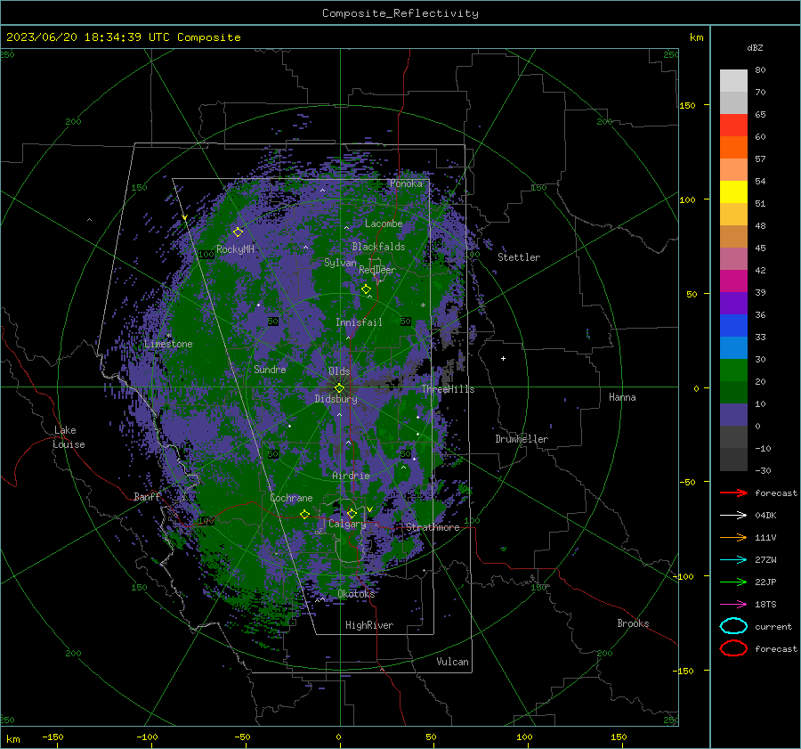This screenshot has height=749, width=801.
Task: Click the Composite_Reflectivity title text
Action: [400, 13]
